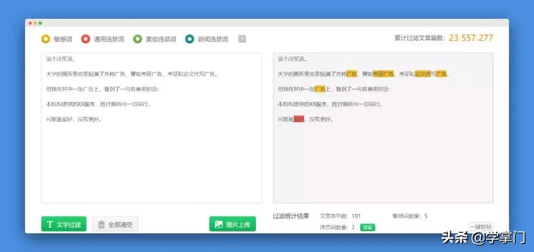The image size is (534, 252).
Task: Toggle the yellow 敏感词 filter option
Action: [56, 39]
